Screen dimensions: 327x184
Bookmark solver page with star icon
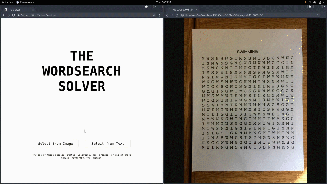[154, 15]
